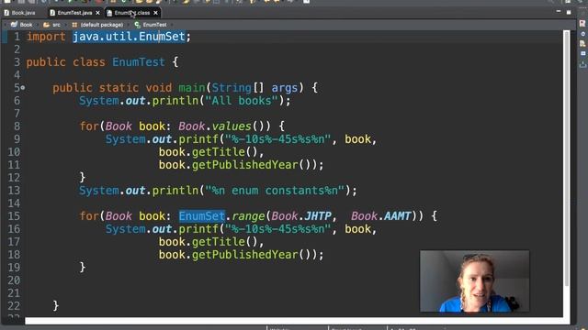
Task: Click the green class icon beside EnumTest breadcrumb
Action: (138, 25)
